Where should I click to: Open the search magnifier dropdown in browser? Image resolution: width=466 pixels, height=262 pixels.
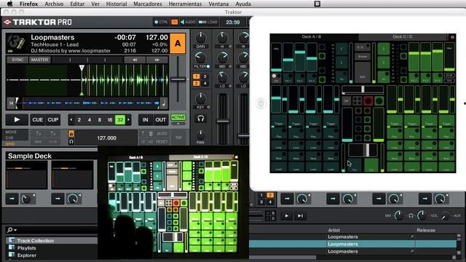click(x=12, y=230)
